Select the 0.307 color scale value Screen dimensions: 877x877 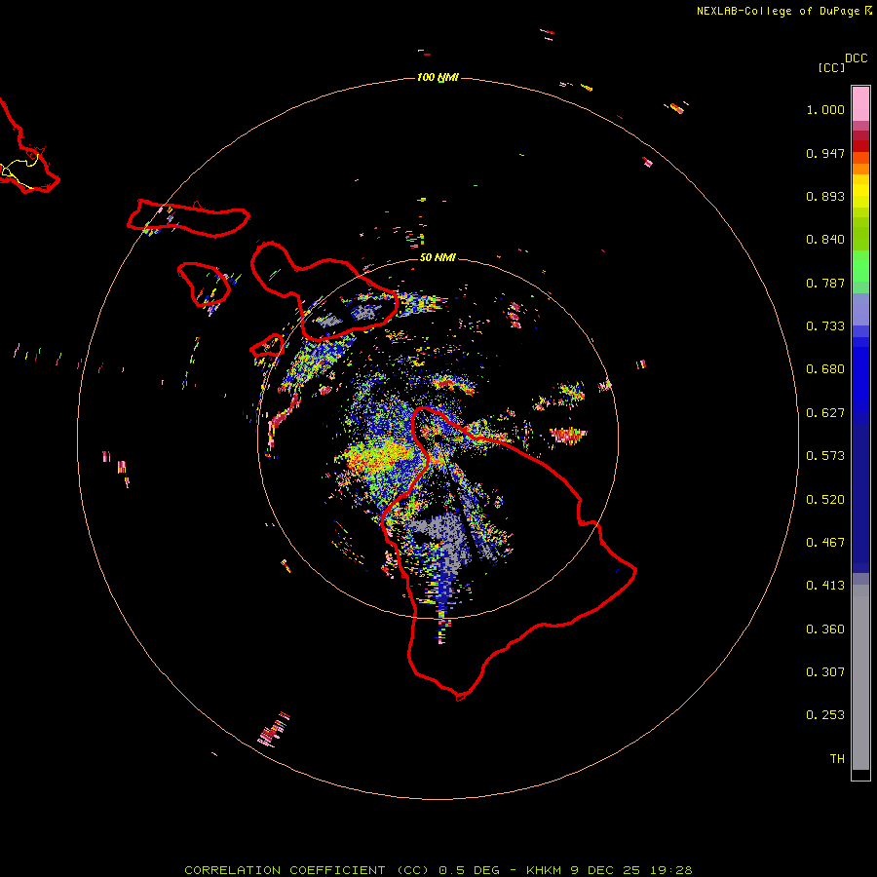825,672
